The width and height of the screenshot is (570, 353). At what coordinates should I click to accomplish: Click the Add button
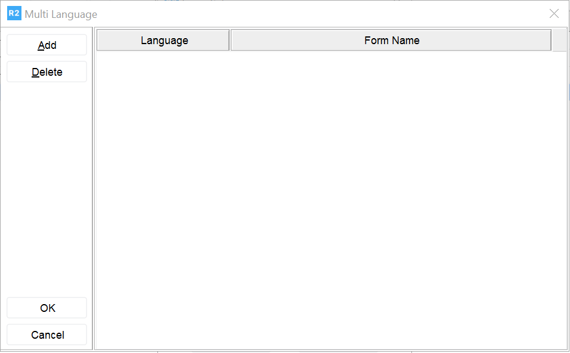pos(47,45)
